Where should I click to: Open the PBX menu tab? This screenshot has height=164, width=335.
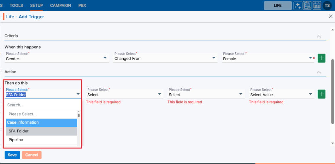tap(82, 6)
